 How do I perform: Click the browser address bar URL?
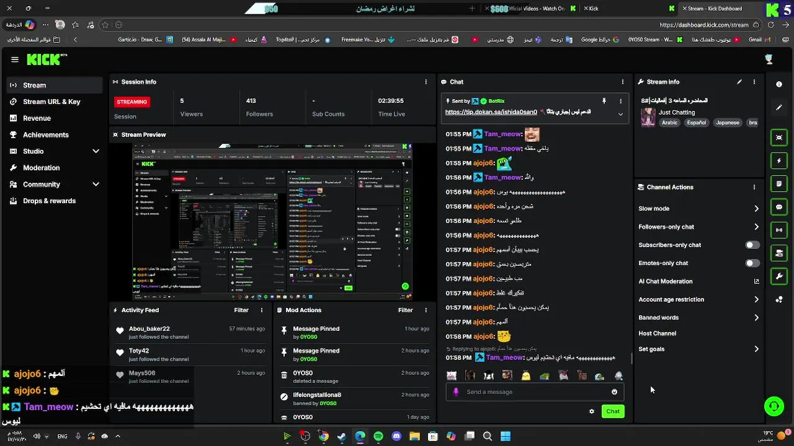pos(704,25)
